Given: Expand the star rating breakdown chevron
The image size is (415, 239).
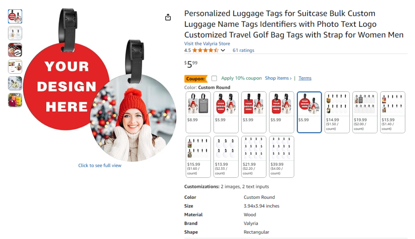Looking at the screenshot, I should (x=223, y=50).
